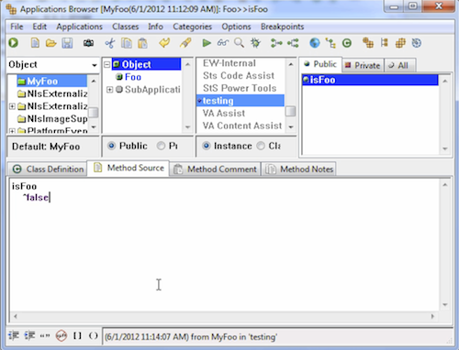Click the yellow pencil edit icon in toolbar
459x350 pixels.
(x=185, y=43)
